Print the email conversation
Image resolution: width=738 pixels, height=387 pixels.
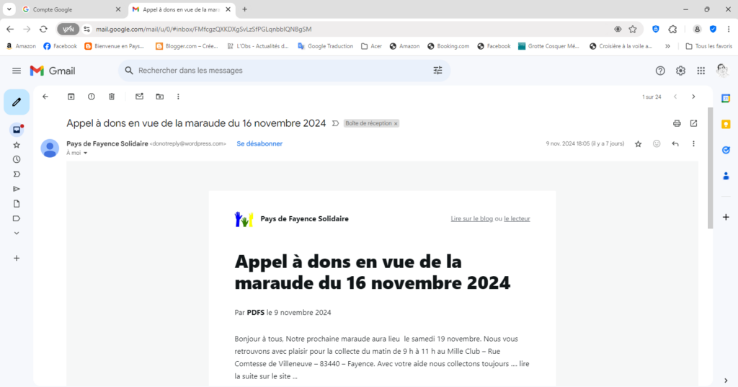(x=677, y=123)
